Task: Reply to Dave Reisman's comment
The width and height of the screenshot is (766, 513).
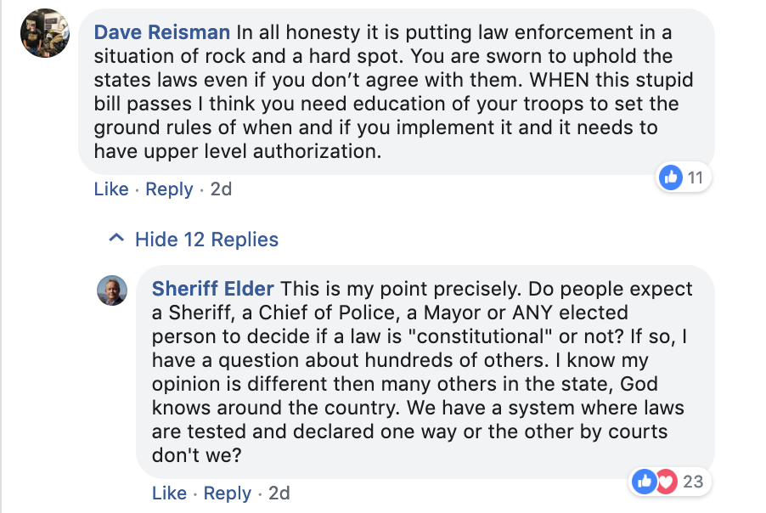Action: 169,189
